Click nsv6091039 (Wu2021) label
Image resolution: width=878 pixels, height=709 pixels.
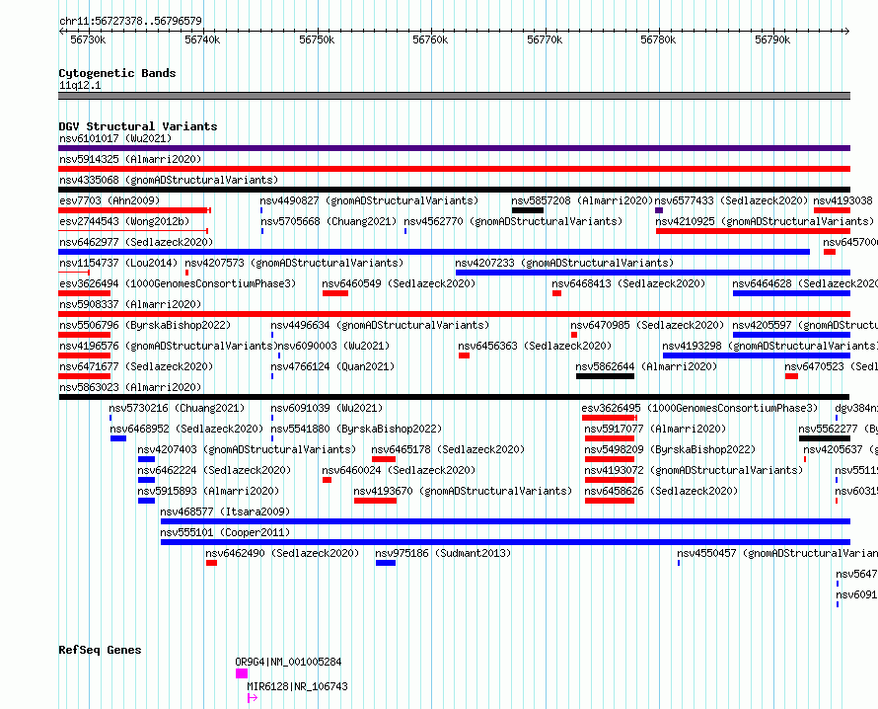pyautogui.click(x=327, y=408)
